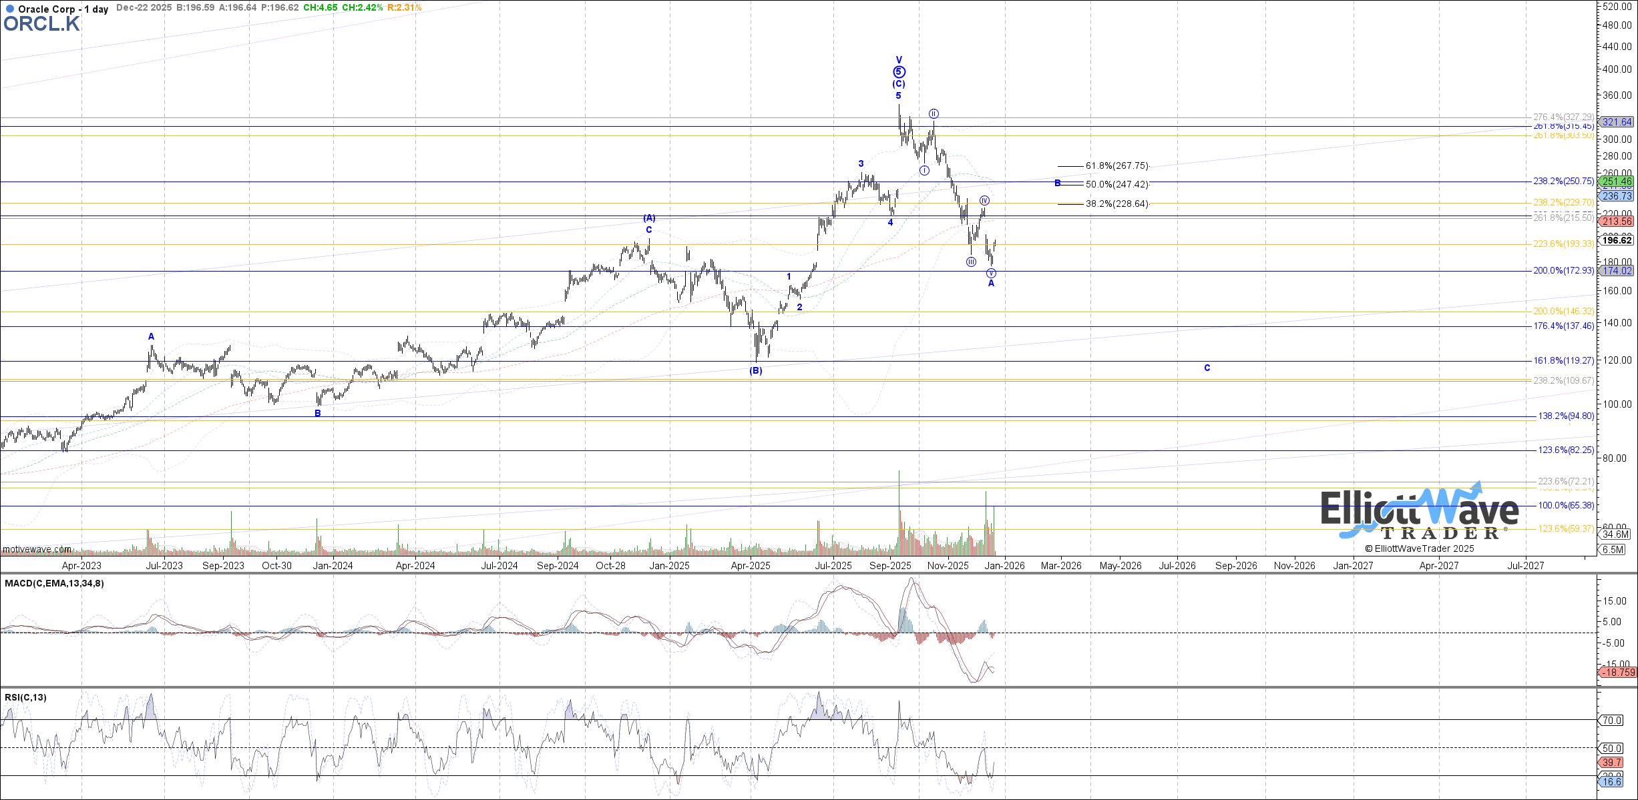This screenshot has height=800, width=1638.
Task: Select the 61.8%(267.75) retracement level
Action: click(1116, 165)
